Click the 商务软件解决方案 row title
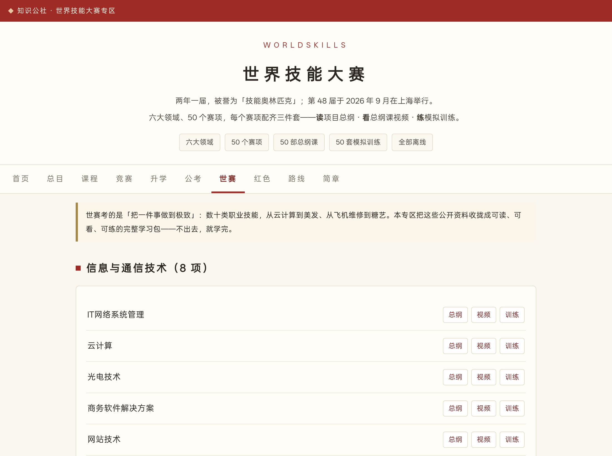Image resolution: width=612 pixels, height=456 pixels. (121, 408)
